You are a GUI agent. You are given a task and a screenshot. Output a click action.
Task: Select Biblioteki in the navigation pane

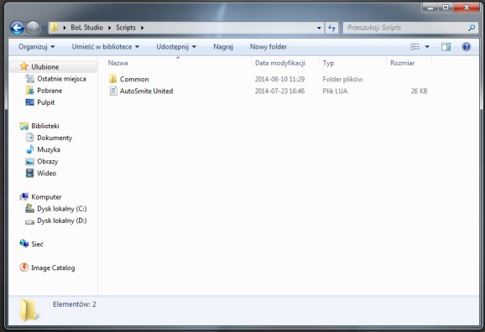pos(45,126)
